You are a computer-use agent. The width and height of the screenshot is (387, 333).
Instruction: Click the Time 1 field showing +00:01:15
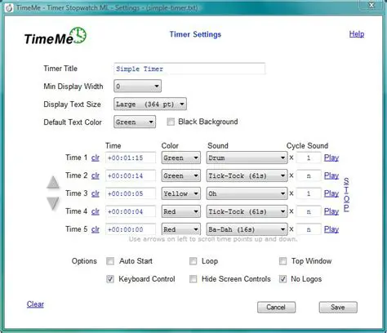131,158
